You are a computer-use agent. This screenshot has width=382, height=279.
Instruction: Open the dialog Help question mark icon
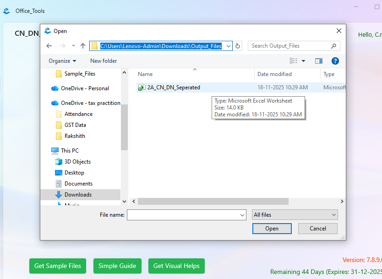(x=335, y=61)
